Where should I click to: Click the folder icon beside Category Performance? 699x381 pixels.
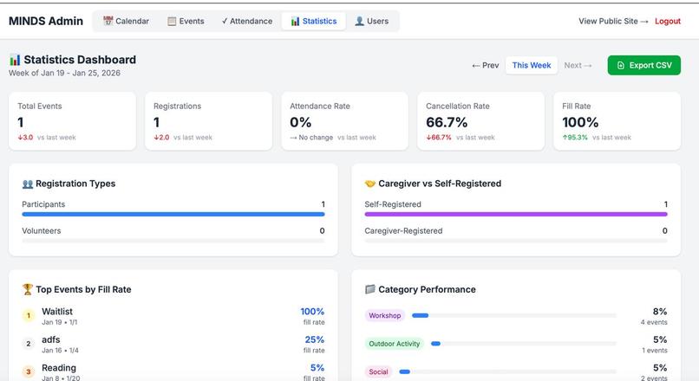pos(370,289)
